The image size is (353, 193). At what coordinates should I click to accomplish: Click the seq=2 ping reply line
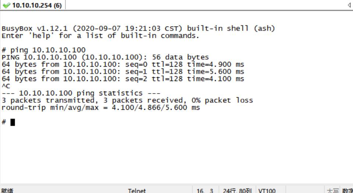[123, 79]
